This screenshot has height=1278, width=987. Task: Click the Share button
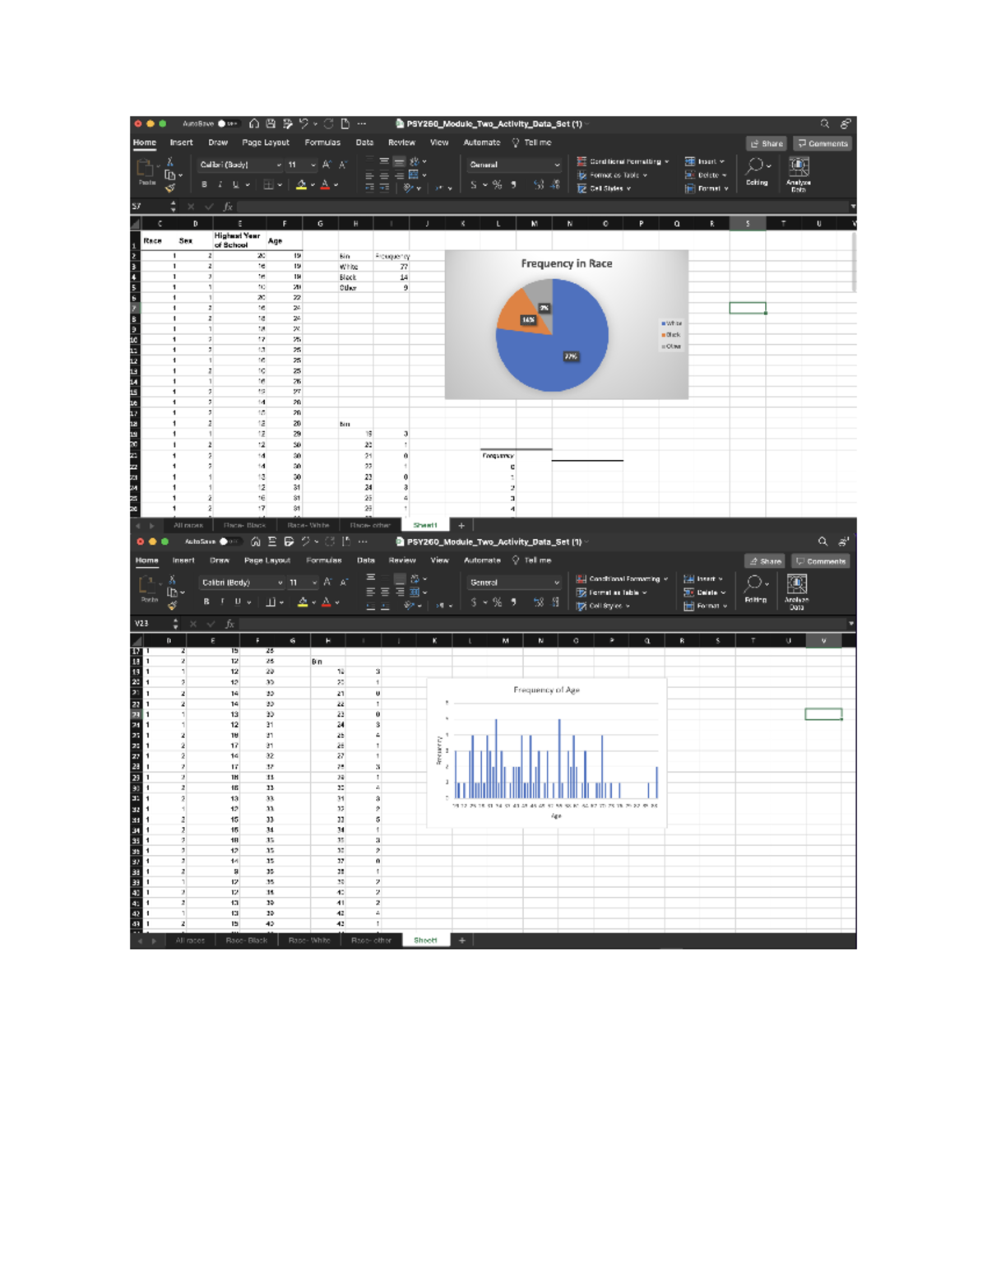pos(767,142)
